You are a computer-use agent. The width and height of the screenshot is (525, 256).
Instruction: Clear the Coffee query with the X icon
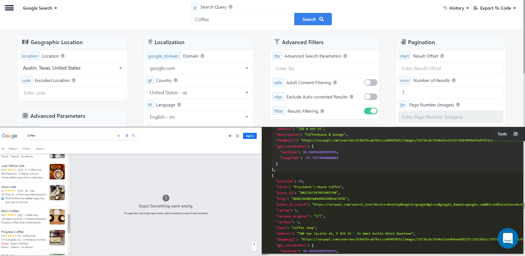click(118, 135)
